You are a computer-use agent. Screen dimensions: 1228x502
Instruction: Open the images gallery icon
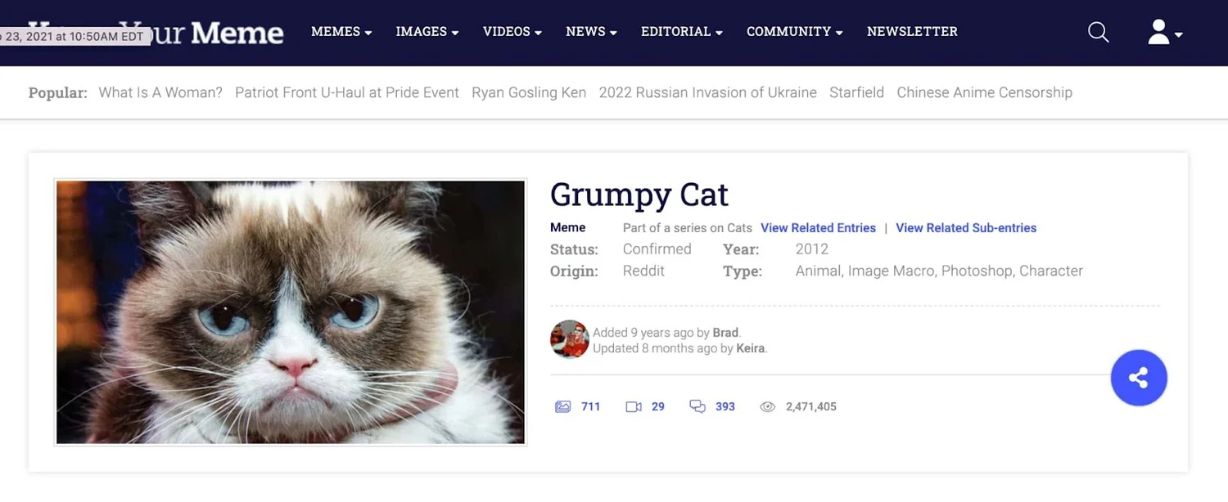tap(562, 406)
